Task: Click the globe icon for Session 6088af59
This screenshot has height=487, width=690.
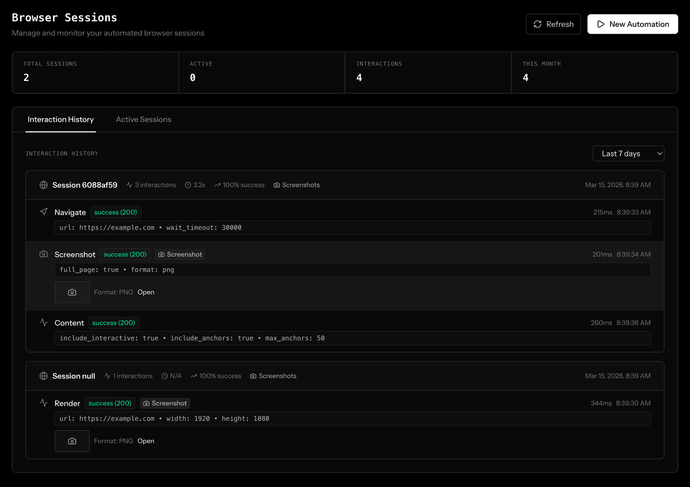Action: [x=43, y=185]
